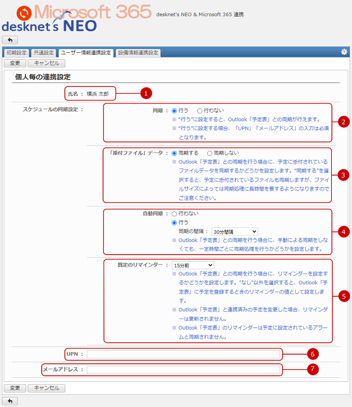352x407 pixels.
Task: Focus the メールアドレス input field
Action: pyautogui.click(x=184, y=369)
